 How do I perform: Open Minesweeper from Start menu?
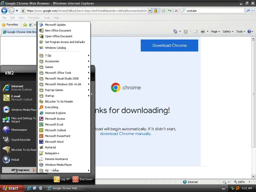(19, 130)
